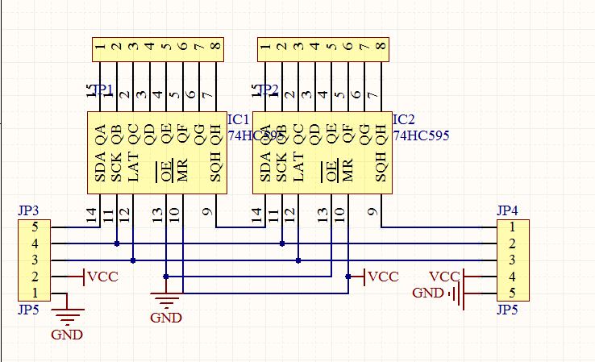Click the OE pin name inside IC2
This screenshot has width=595, height=362.
click(330, 172)
